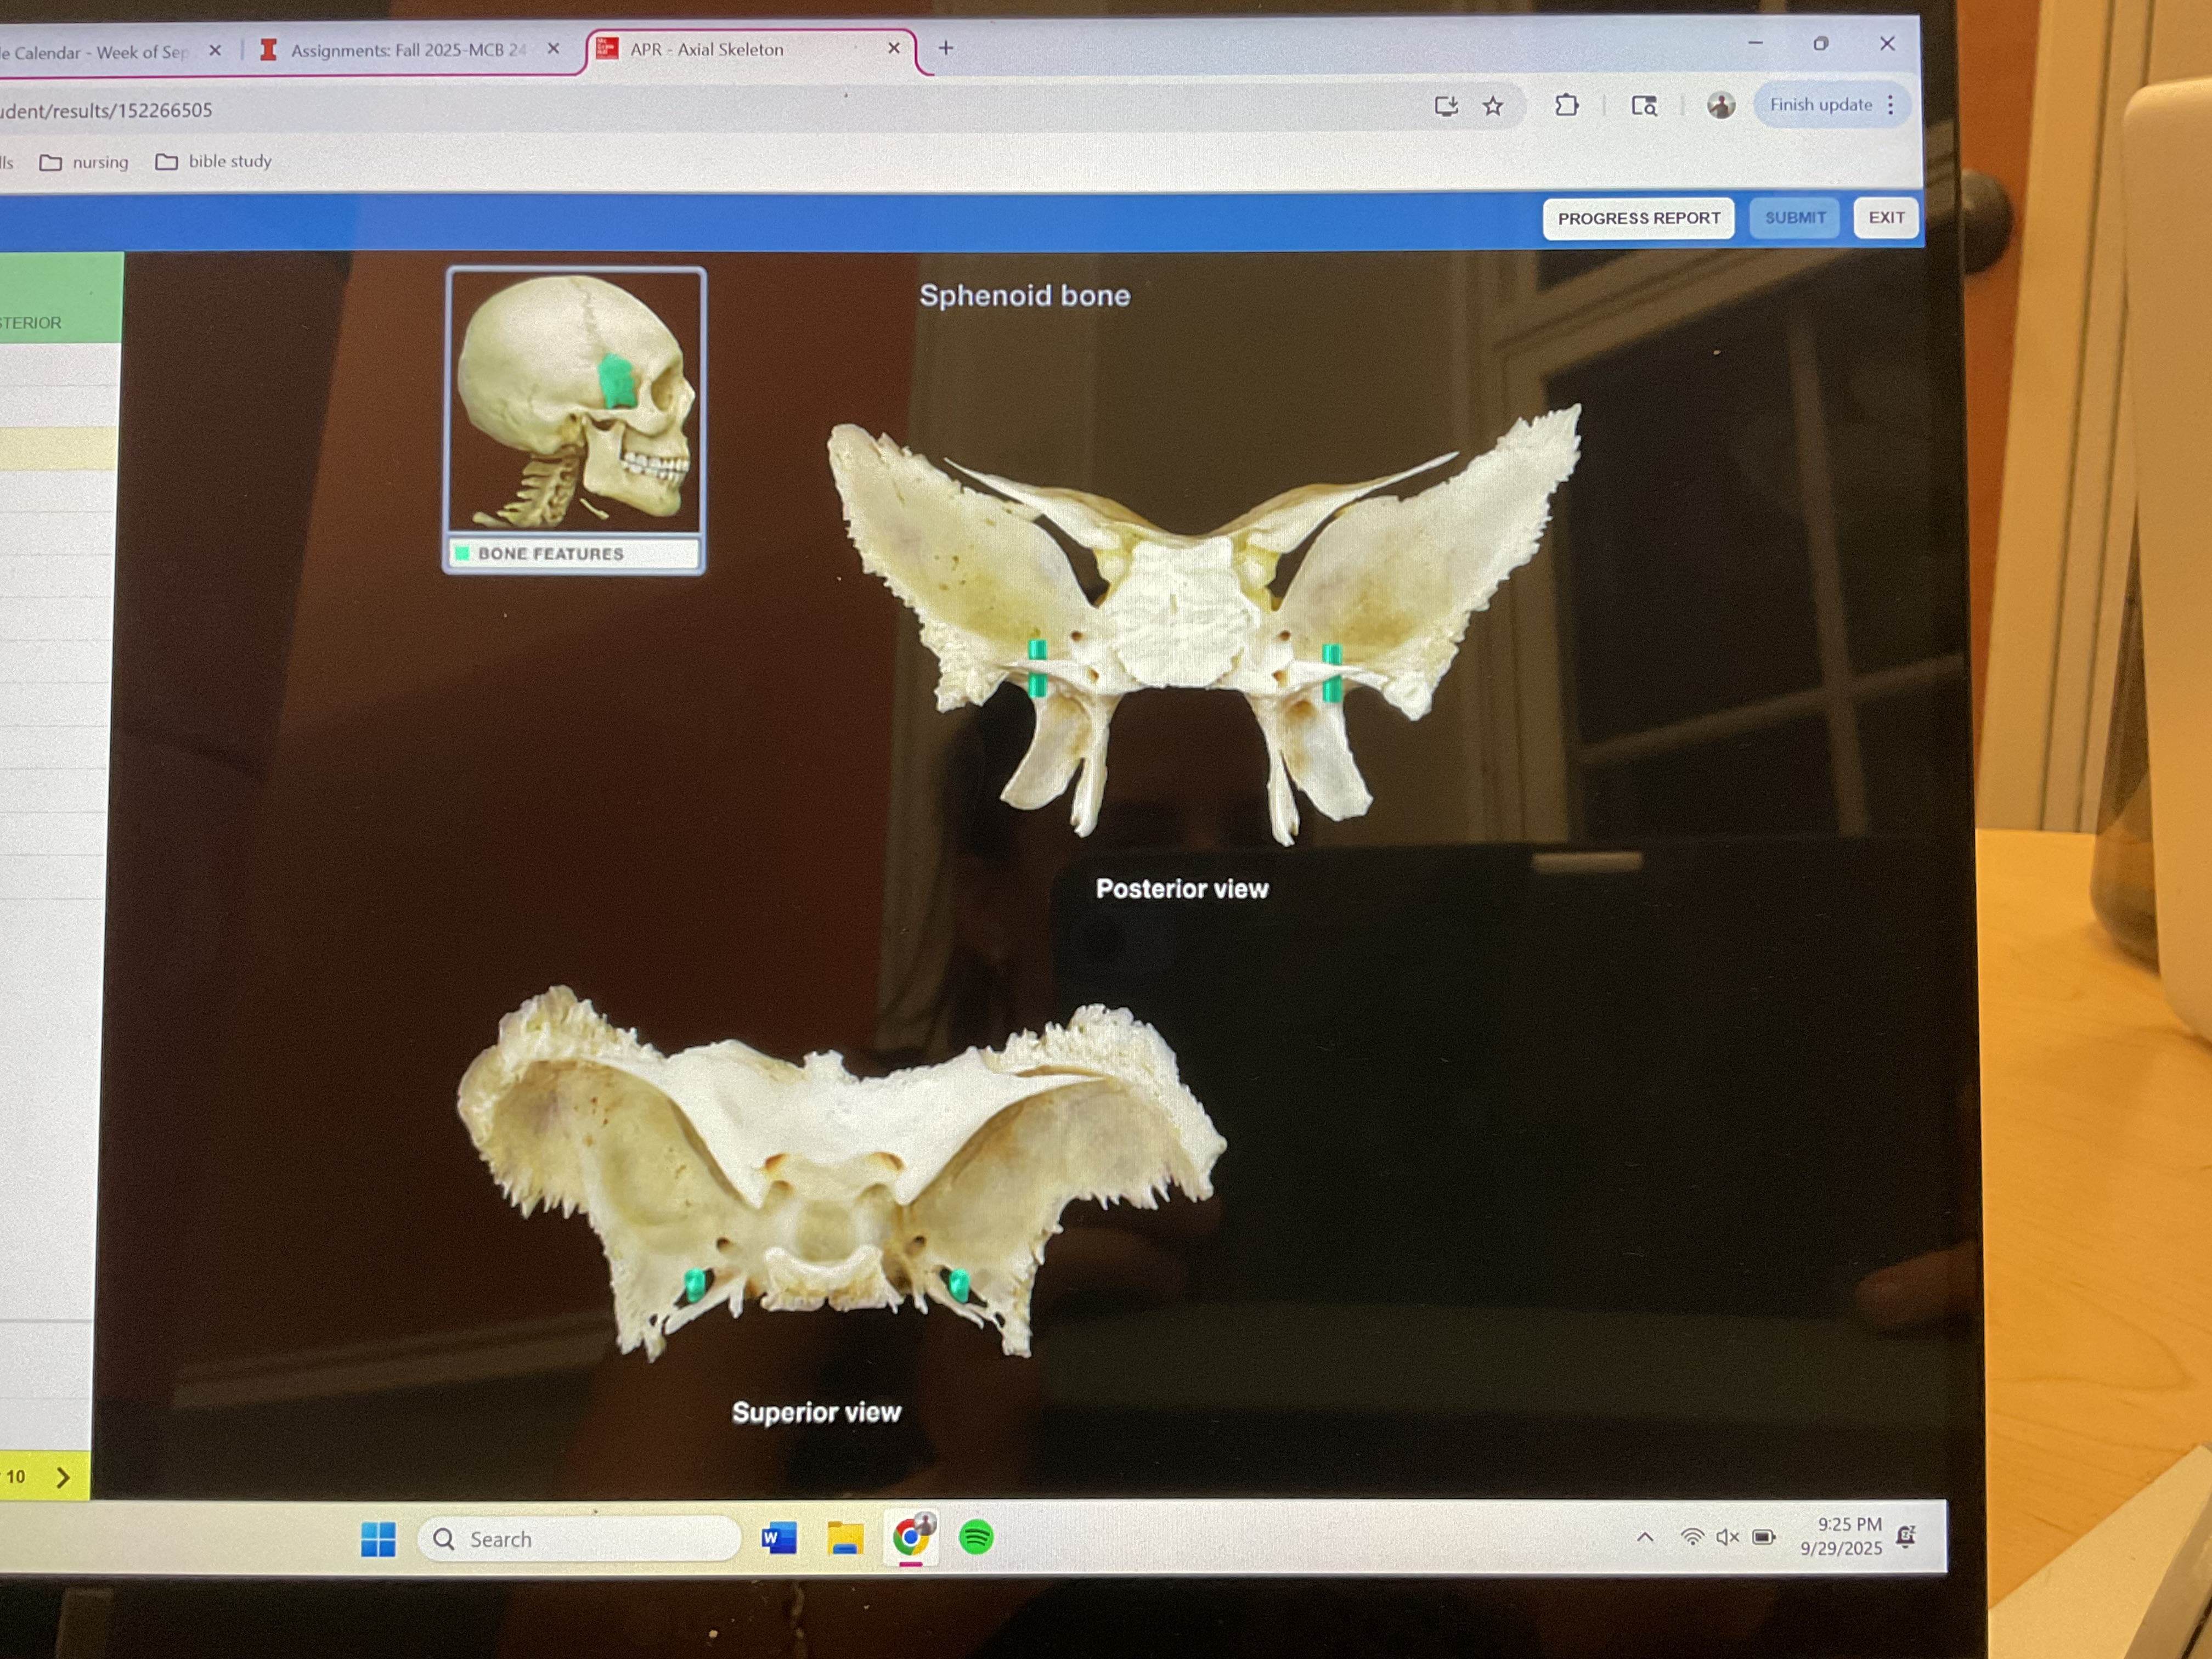The width and height of the screenshot is (2212, 1659).
Task: Open Chrome profile avatar
Action: point(1720,105)
